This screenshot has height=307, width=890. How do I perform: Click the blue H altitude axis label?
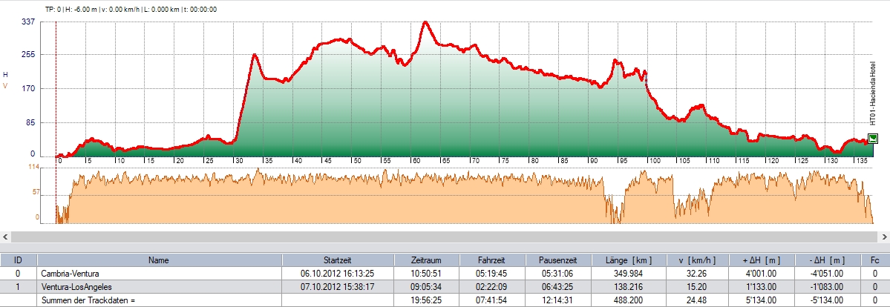tap(6, 75)
